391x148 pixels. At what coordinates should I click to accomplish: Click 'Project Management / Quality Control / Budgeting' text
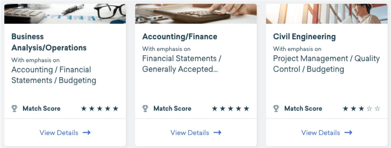coord(326,64)
